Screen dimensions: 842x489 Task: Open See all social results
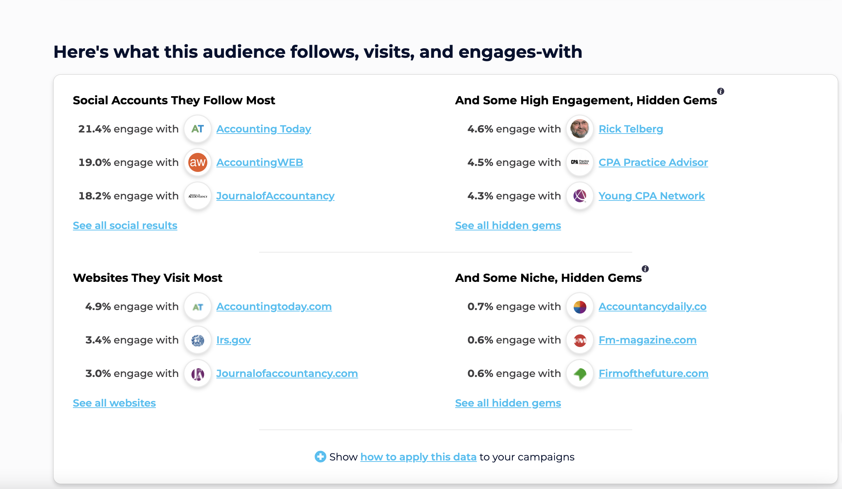coord(125,225)
